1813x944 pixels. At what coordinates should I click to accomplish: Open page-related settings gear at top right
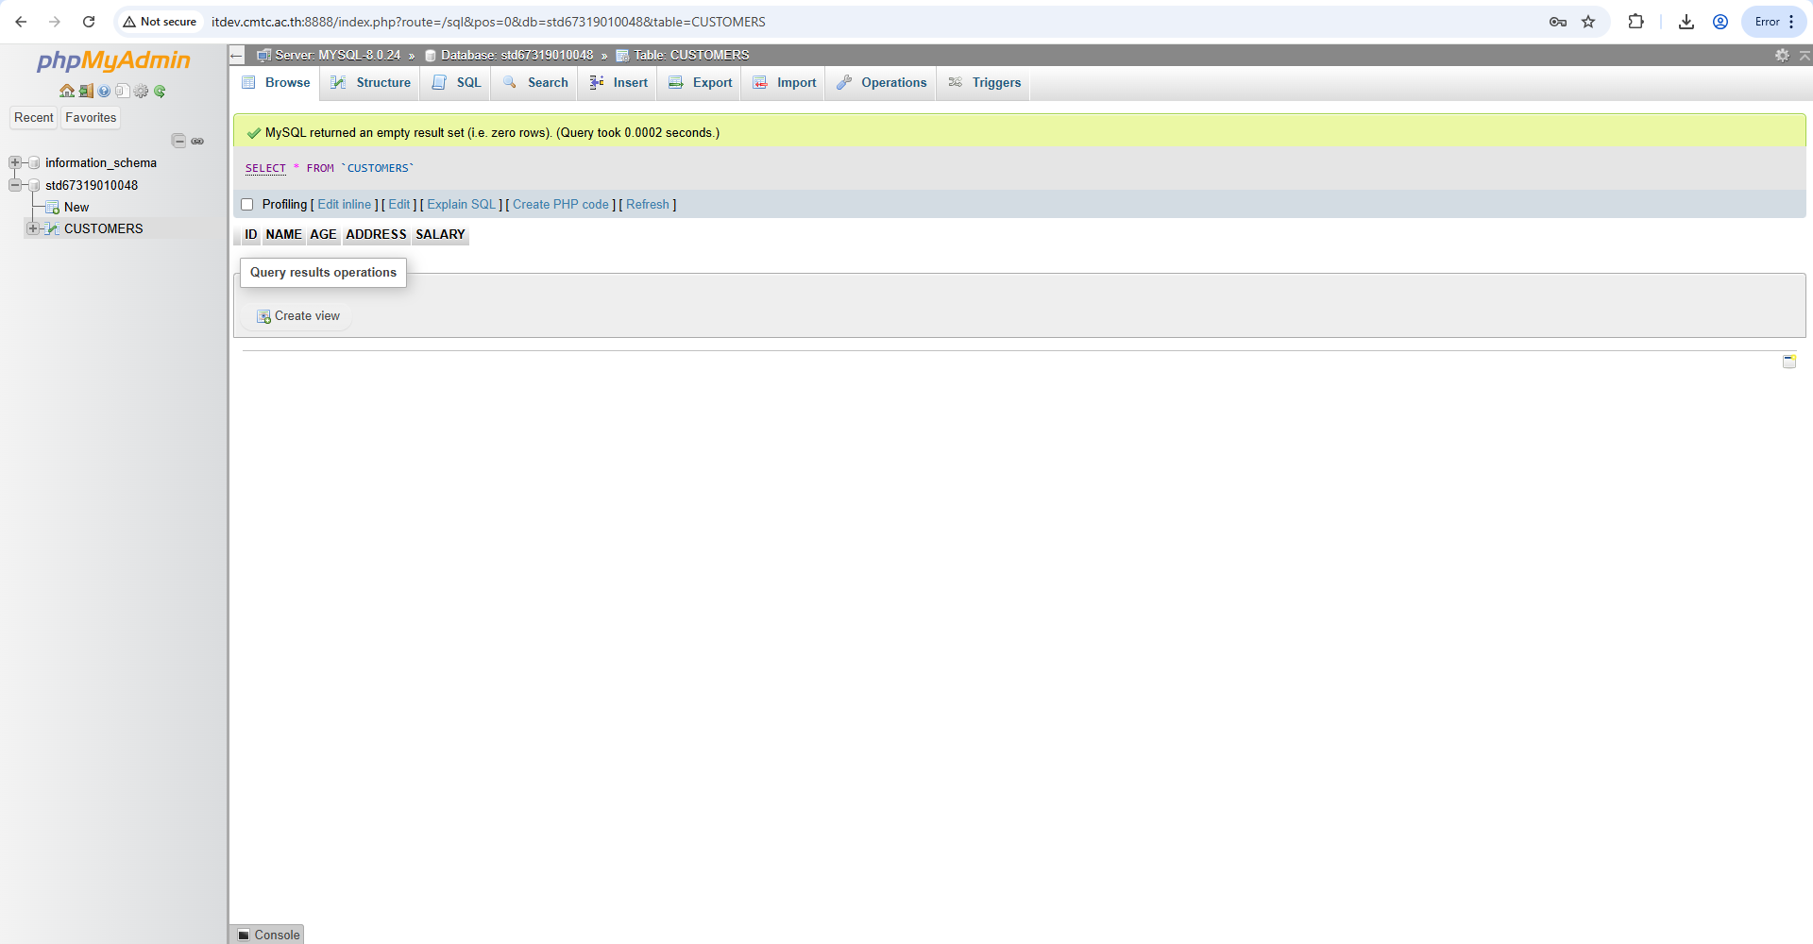pyautogui.click(x=1782, y=56)
